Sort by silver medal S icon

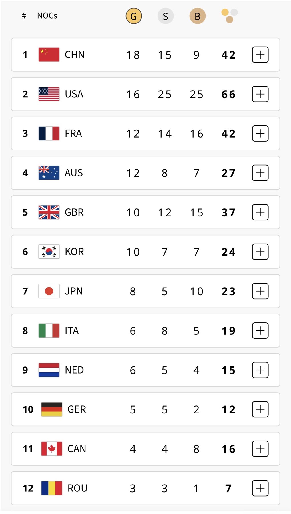click(x=165, y=16)
